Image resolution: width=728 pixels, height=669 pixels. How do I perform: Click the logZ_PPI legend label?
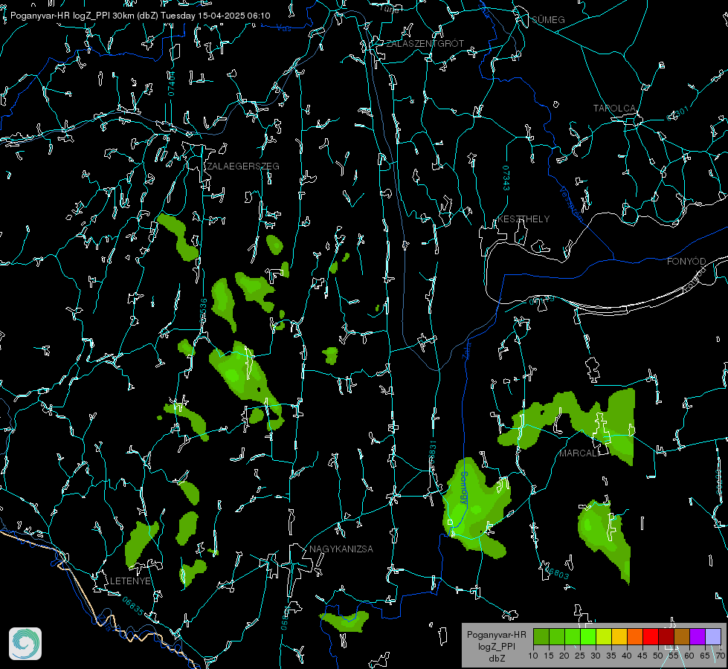click(497, 647)
